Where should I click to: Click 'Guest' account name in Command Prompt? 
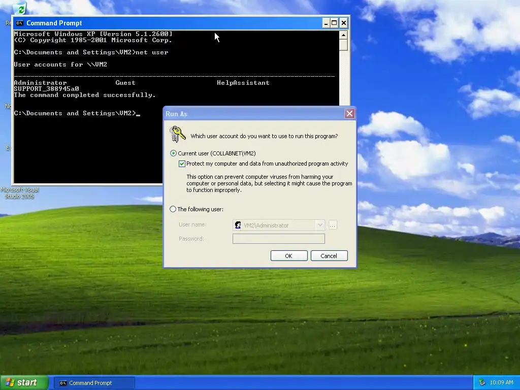pos(125,83)
